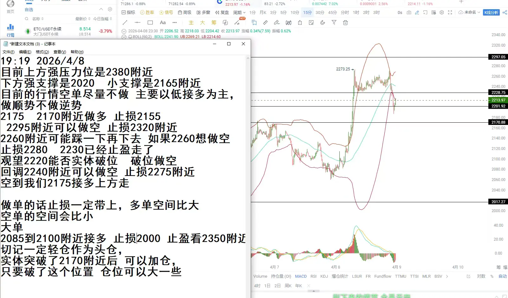The height and width of the screenshot is (298, 508).
Task: Open the 指标 indicators button
Action: [x=128, y=12]
